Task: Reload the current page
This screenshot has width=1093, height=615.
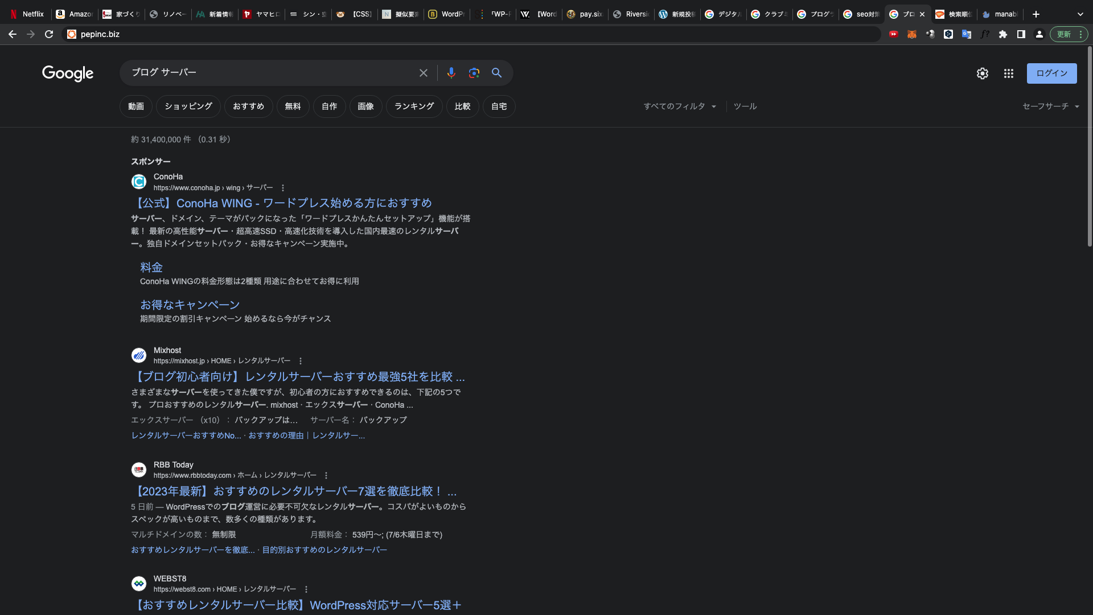Action: (x=49, y=34)
